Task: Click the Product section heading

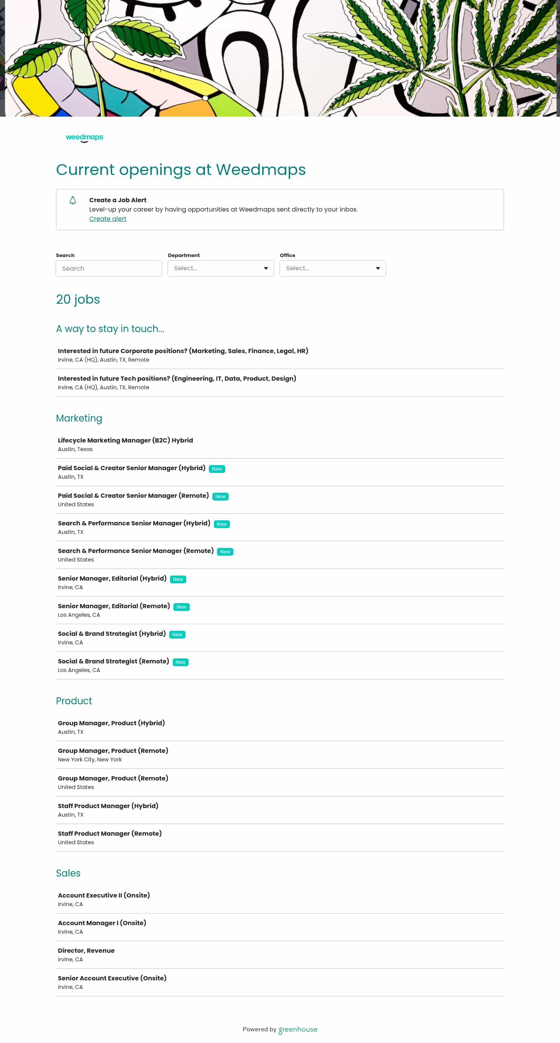Action: click(x=74, y=700)
